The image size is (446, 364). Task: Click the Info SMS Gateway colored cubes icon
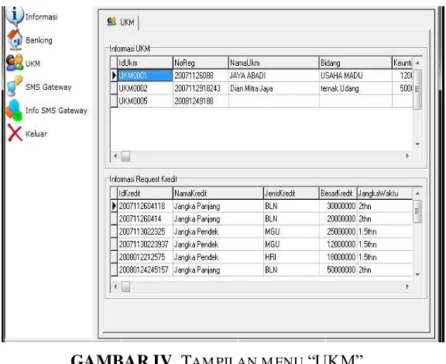pyautogui.click(x=14, y=110)
